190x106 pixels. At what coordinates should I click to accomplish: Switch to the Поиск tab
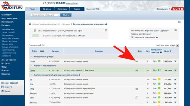pos(32,9)
